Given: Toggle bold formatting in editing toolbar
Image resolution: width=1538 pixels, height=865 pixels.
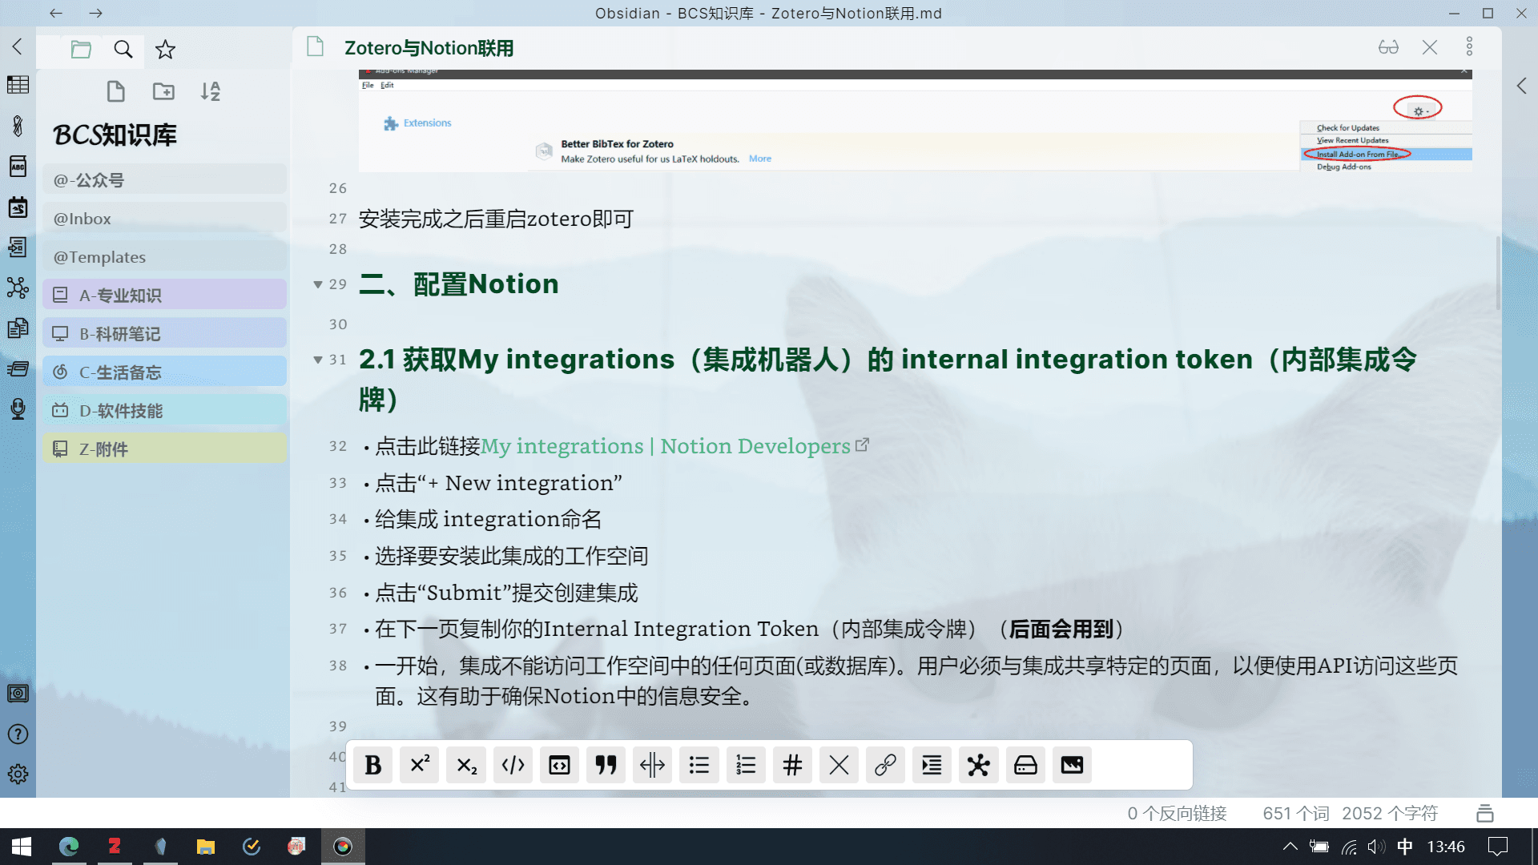Looking at the screenshot, I should point(373,765).
